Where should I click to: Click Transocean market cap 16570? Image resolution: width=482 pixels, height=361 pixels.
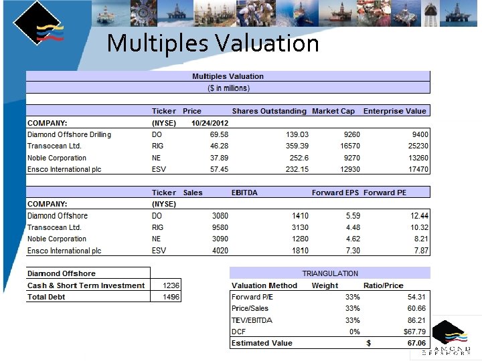click(x=350, y=146)
